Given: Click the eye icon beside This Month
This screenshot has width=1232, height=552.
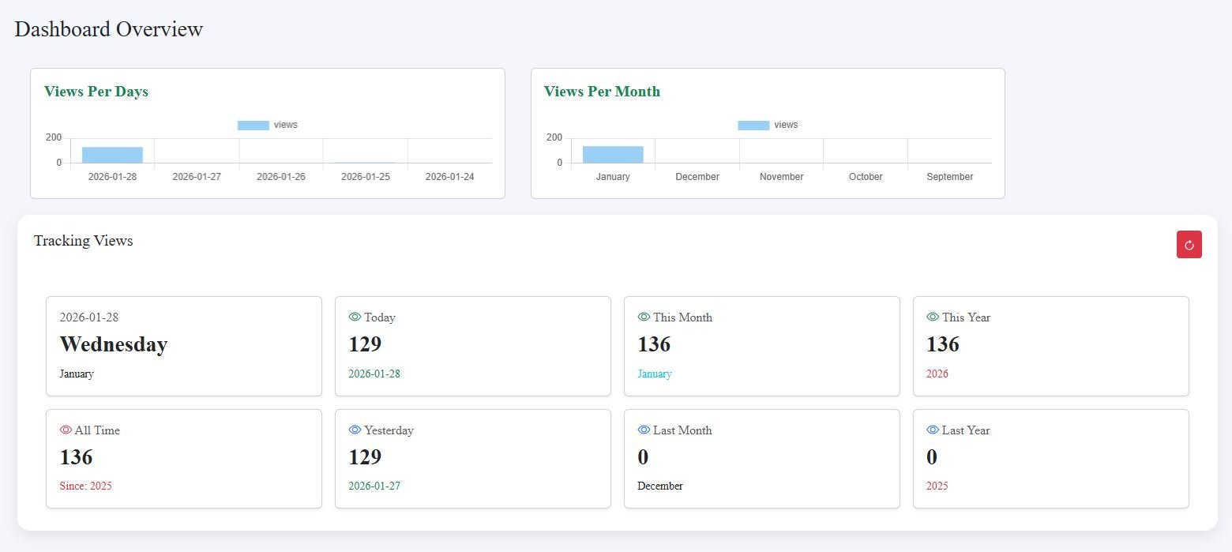Looking at the screenshot, I should 644,317.
